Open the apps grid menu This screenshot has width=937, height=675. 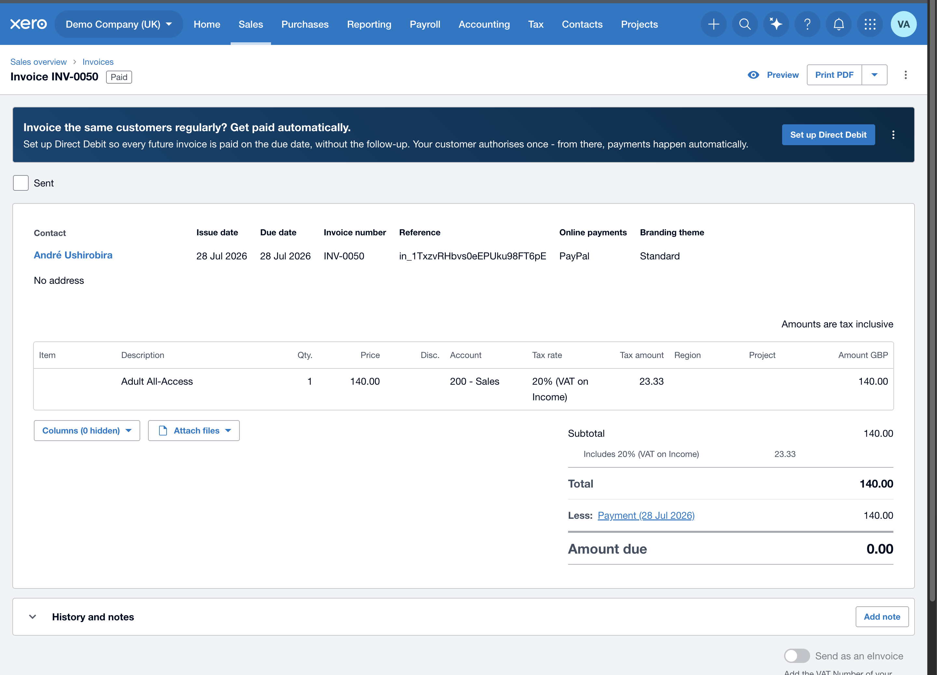[870, 24]
